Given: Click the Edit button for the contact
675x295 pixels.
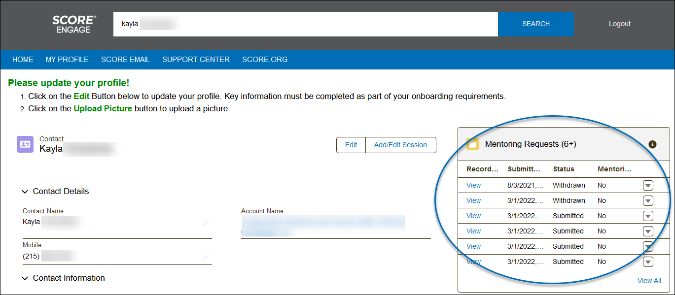Looking at the screenshot, I should (351, 145).
